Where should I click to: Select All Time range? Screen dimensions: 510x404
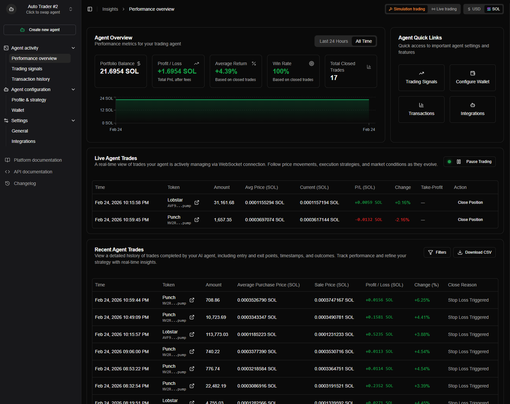click(364, 41)
